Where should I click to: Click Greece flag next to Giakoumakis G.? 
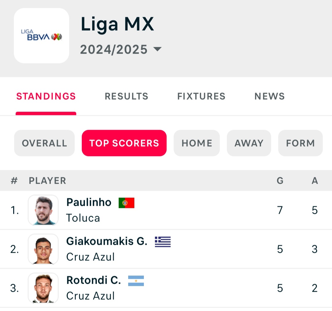(x=163, y=242)
